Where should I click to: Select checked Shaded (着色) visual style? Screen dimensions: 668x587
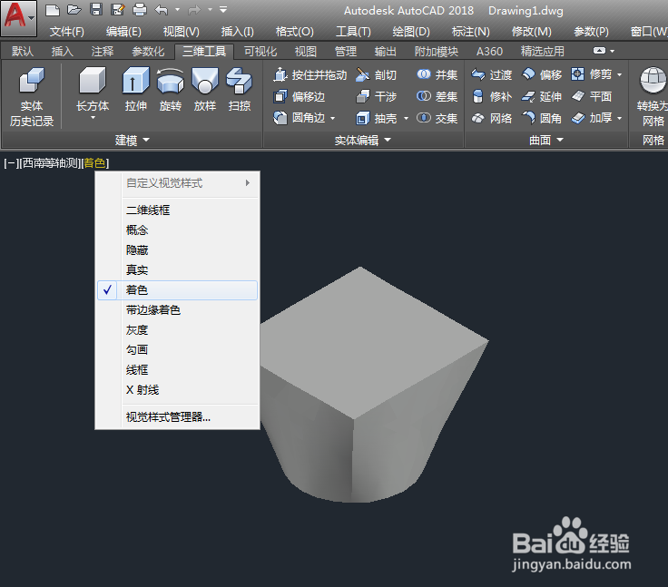coord(178,290)
